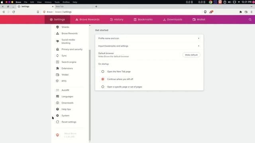Screen dimensions: 255x143
Task: Go back using the back arrow
Action: tap(4, 12)
